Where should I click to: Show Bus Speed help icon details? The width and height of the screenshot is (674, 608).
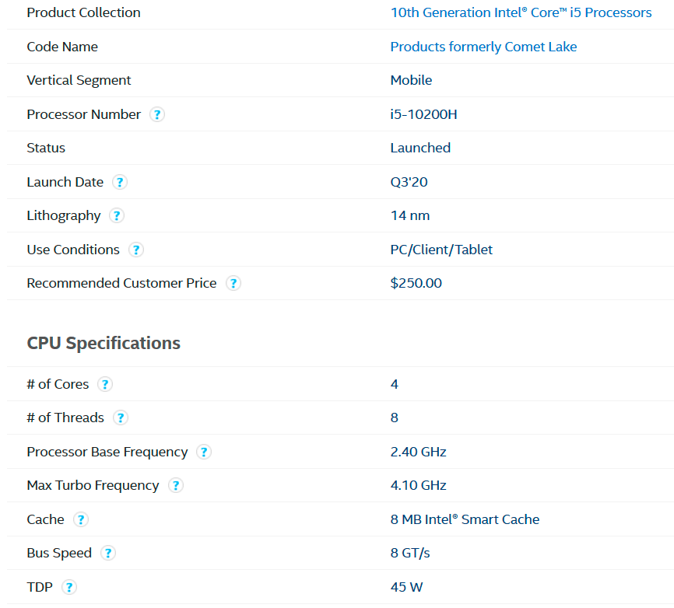[108, 553]
